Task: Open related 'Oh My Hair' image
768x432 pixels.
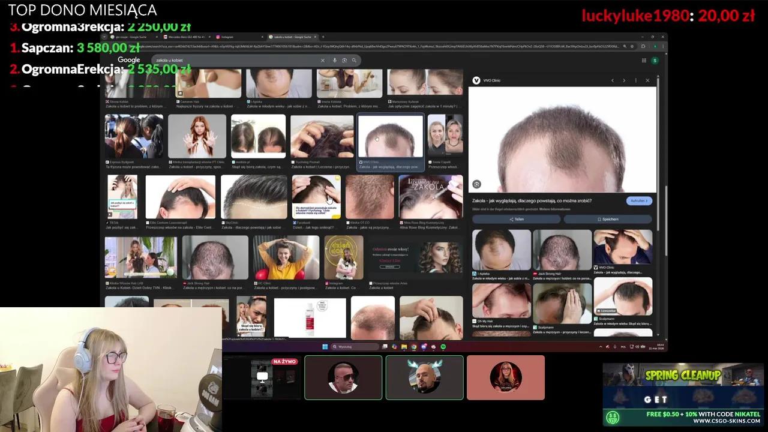Action: [501, 300]
